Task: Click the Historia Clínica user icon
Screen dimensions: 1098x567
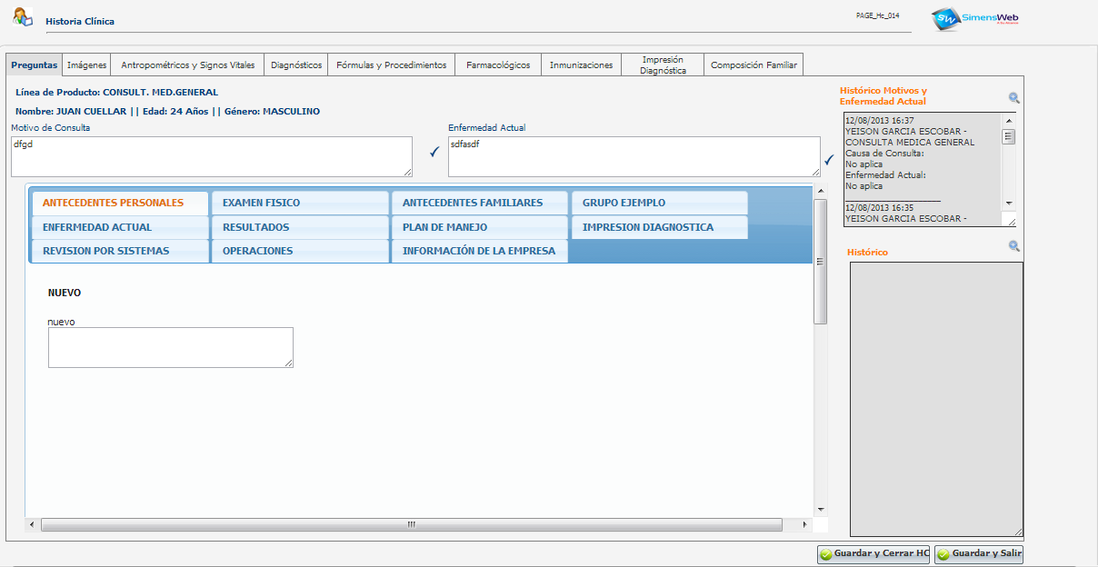Action: pyautogui.click(x=23, y=17)
